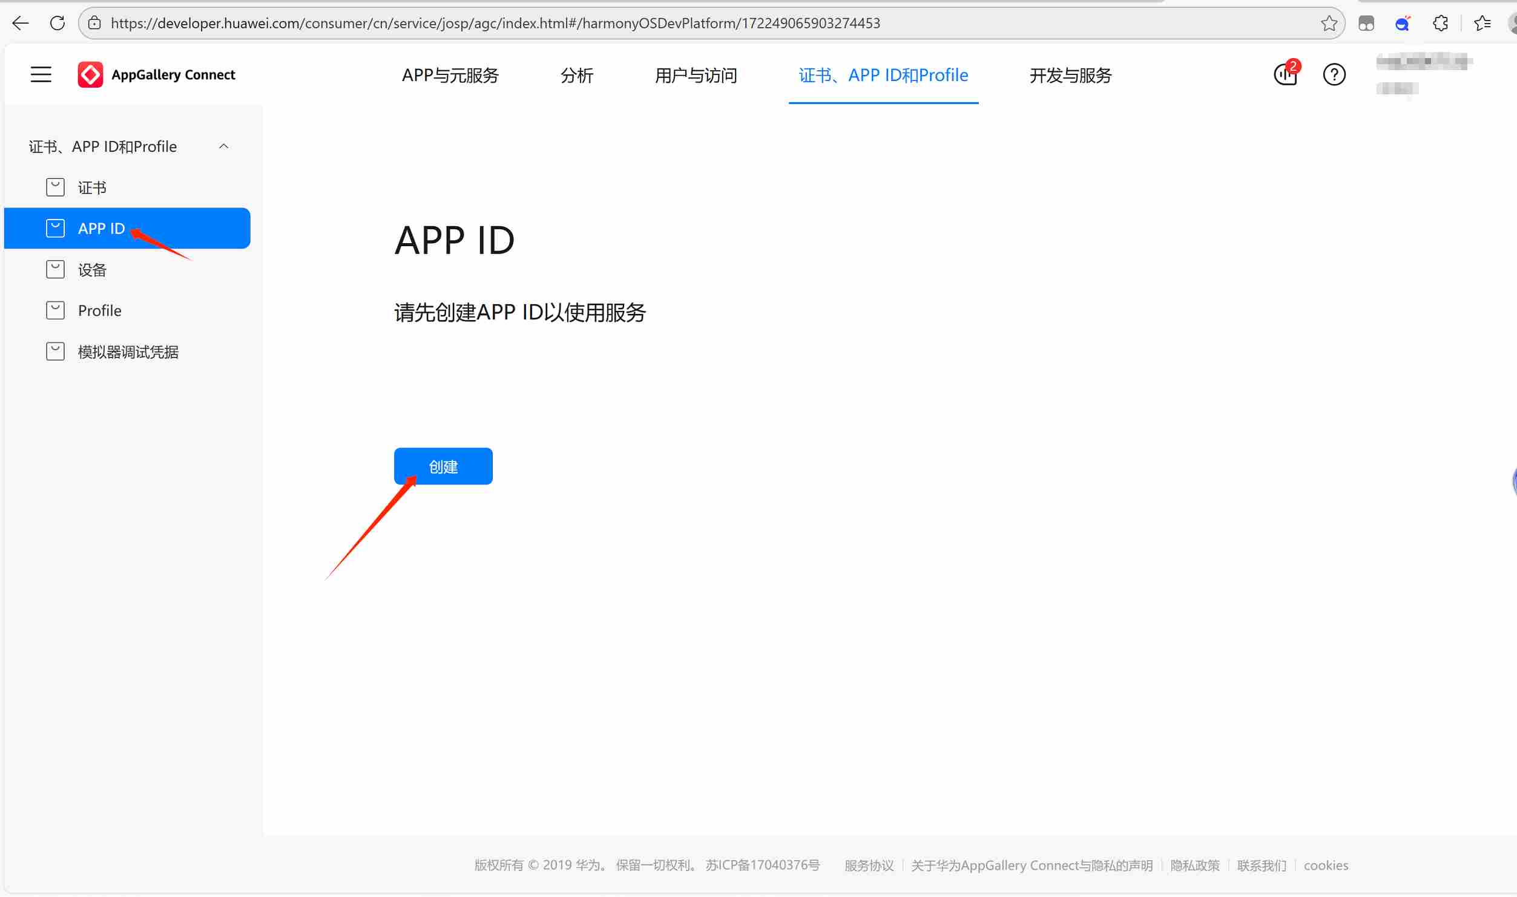
Task: Click the AppGallery Connect red logo
Action: [90, 74]
